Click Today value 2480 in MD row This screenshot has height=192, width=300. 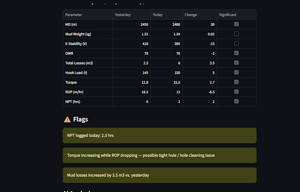[166, 24]
